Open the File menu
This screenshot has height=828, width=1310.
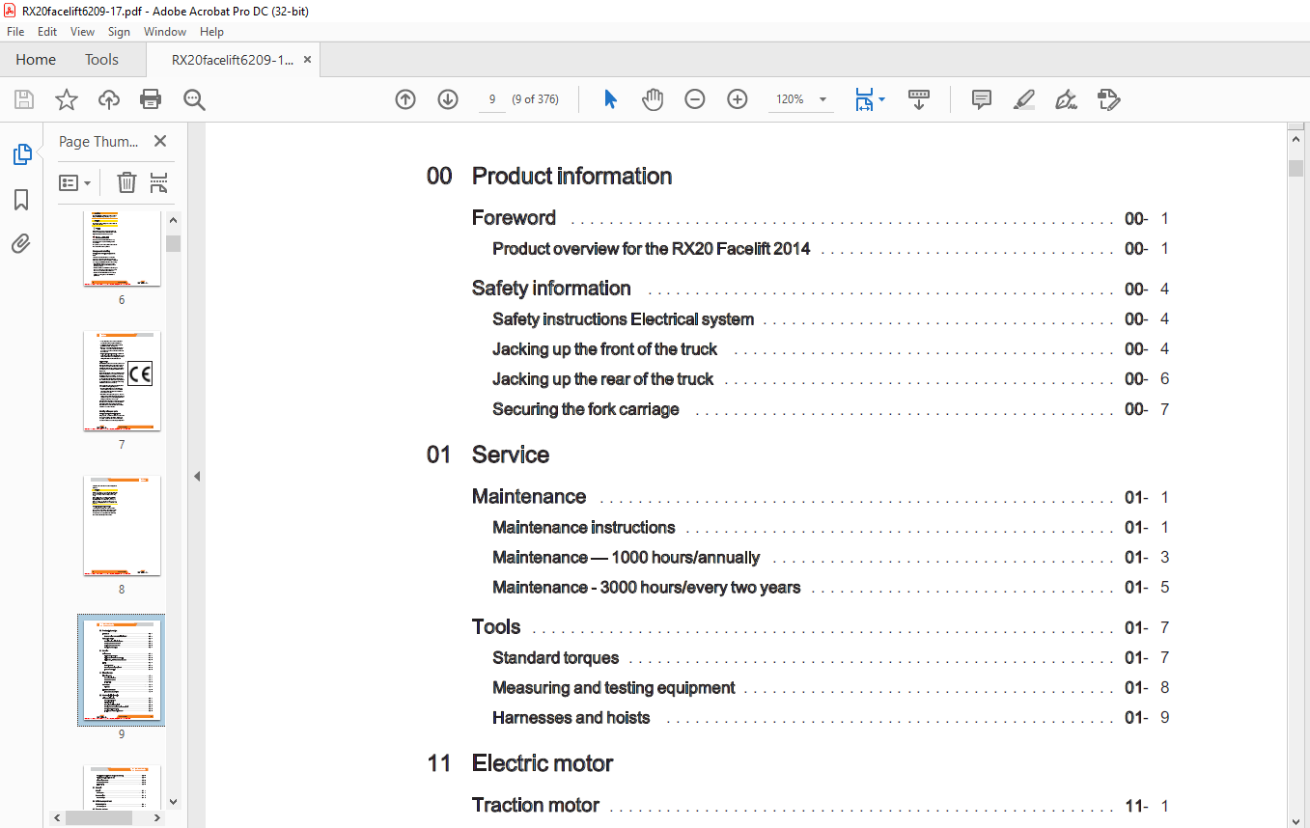[15, 32]
